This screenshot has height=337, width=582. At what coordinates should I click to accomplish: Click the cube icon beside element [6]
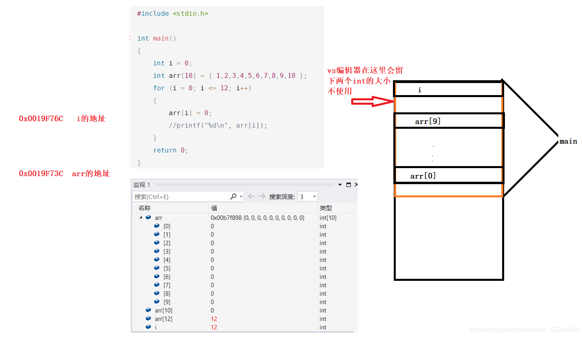click(157, 276)
